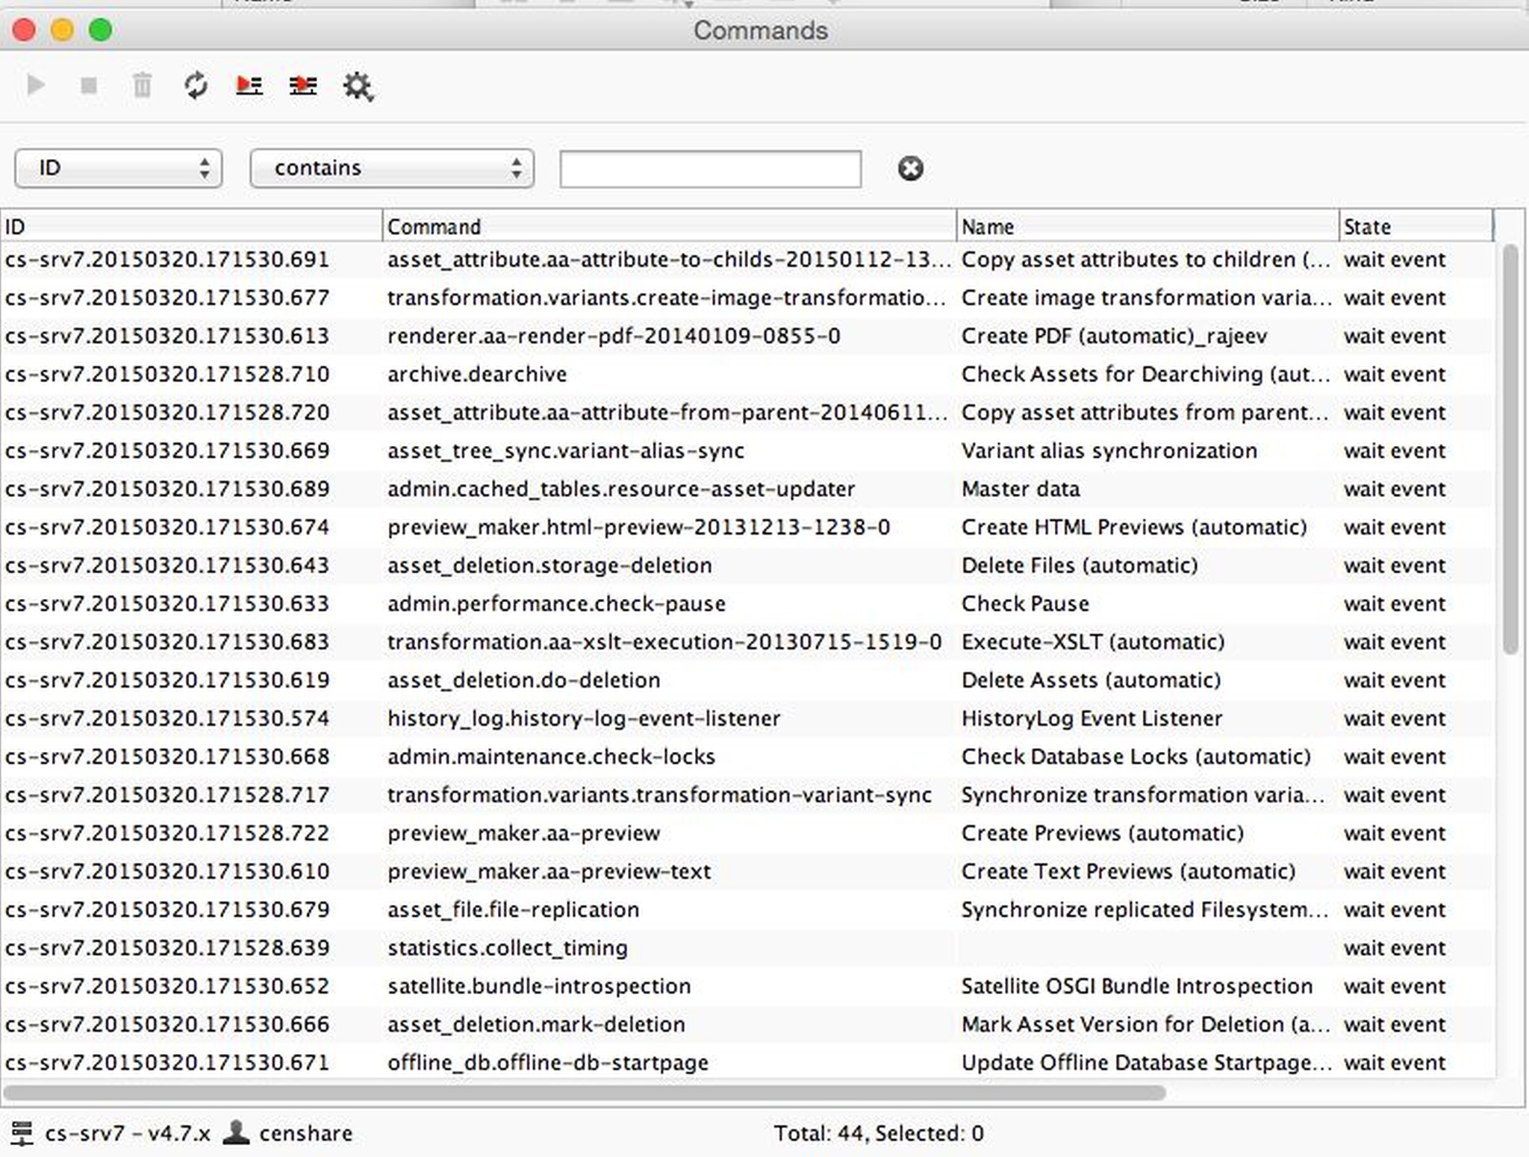
Task: Click the trash delete icon
Action: point(142,86)
